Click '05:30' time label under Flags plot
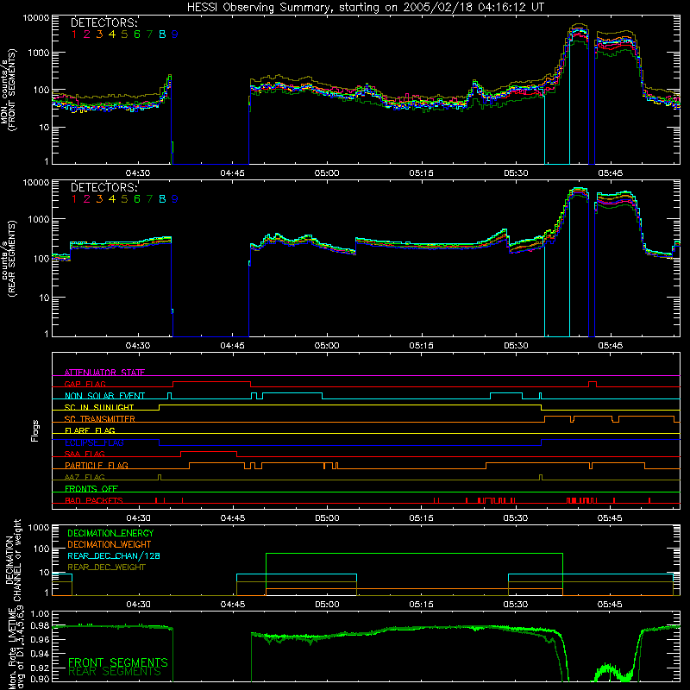The width and height of the screenshot is (690, 690). click(x=516, y=518)
